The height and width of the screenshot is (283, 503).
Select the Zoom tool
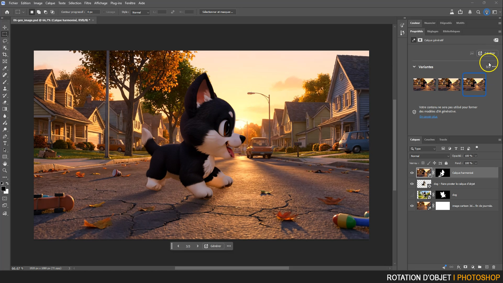pos(5,170)
